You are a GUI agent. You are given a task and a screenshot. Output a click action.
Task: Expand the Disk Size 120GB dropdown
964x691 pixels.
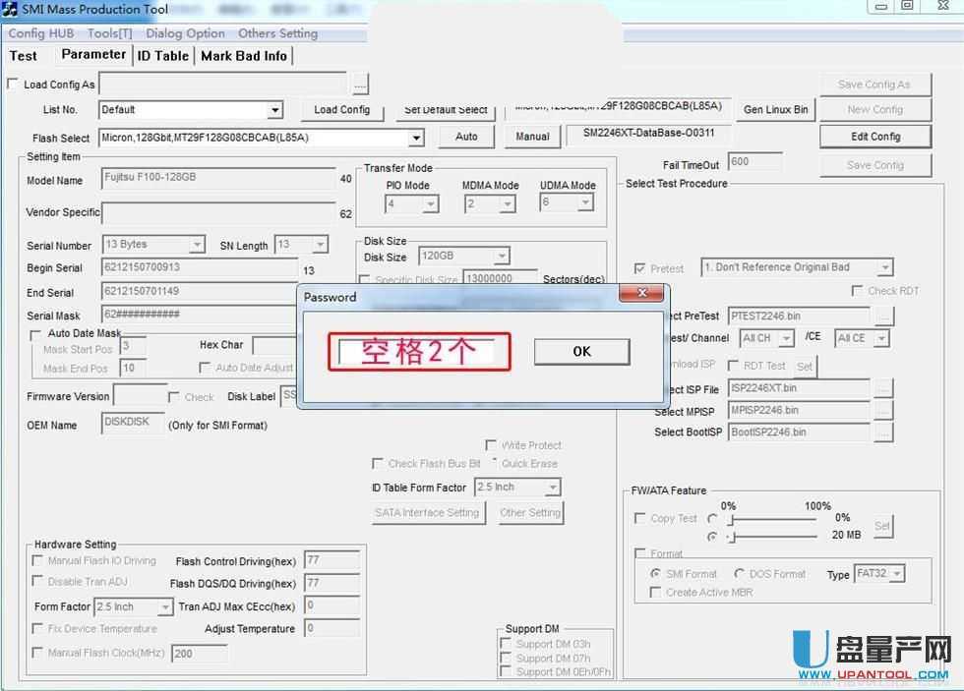[x=502, y=256]
